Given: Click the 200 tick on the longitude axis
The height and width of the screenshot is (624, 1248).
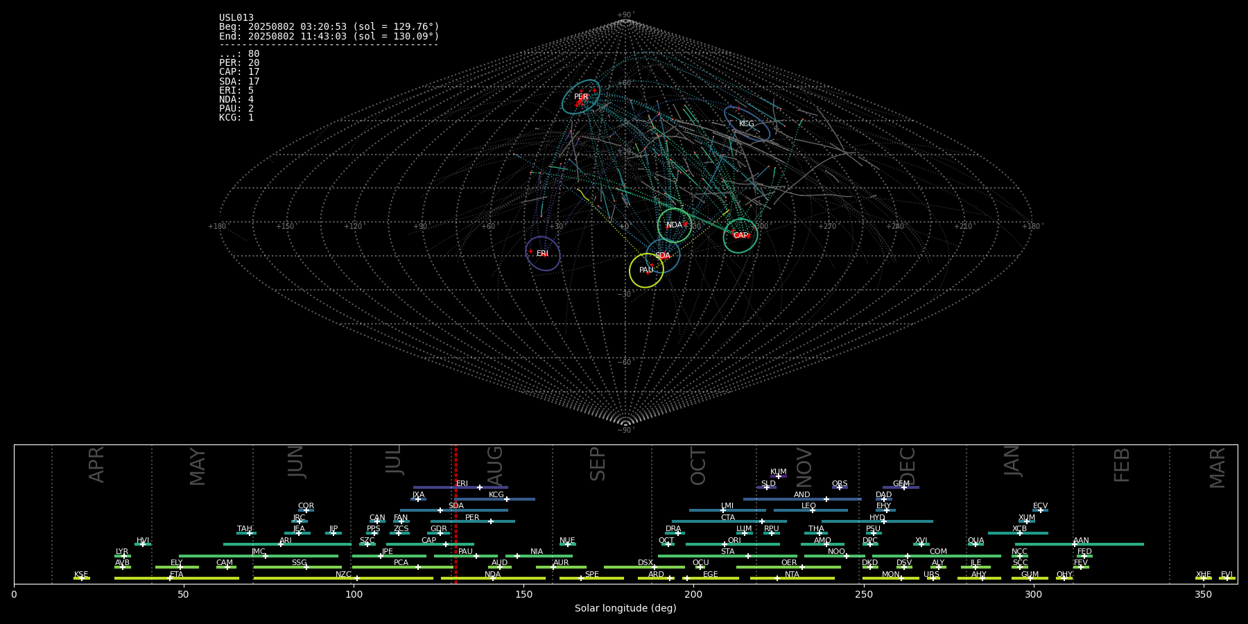Looking at the screenshot, I should [x=693, y=594].
